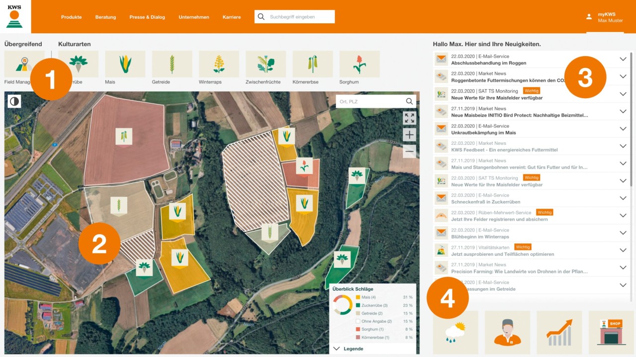Open the market chart tile with rising arrow
Image resolution: width=636 pixels, height=357 pixels.
[559, 332]
